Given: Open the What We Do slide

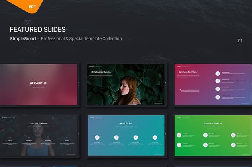Looking at the screenshot, I should (x=126, y=135).
